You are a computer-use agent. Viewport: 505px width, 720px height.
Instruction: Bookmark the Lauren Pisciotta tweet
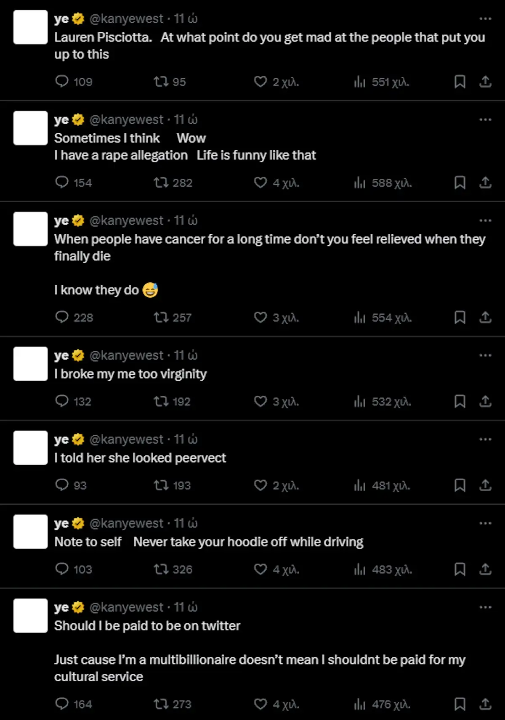(x=460, y=82)
